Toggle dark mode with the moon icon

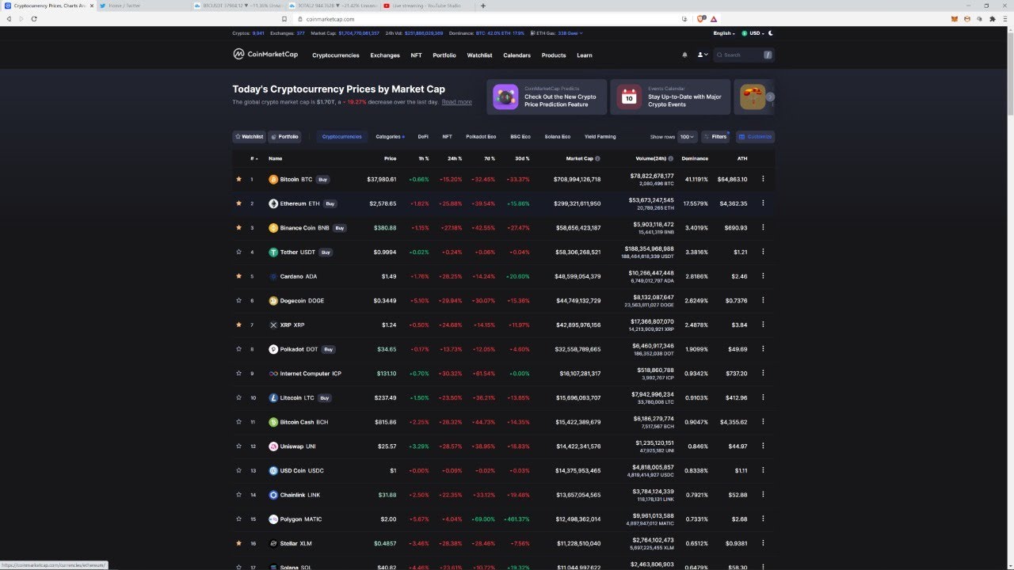pos(771,33)
